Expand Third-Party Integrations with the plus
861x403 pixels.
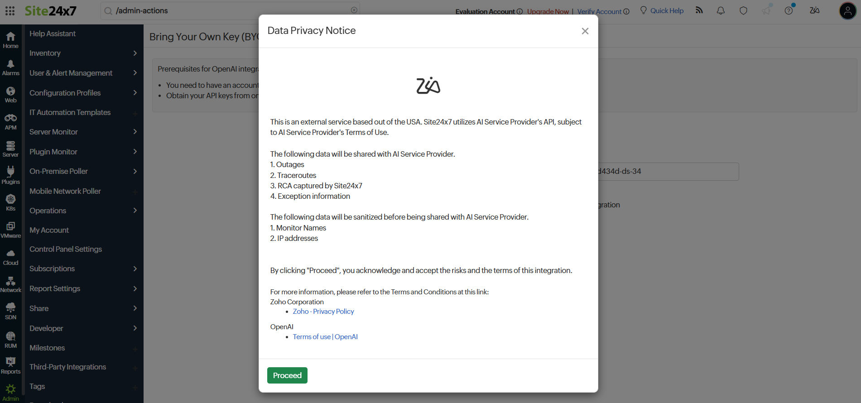coord(135,367)
